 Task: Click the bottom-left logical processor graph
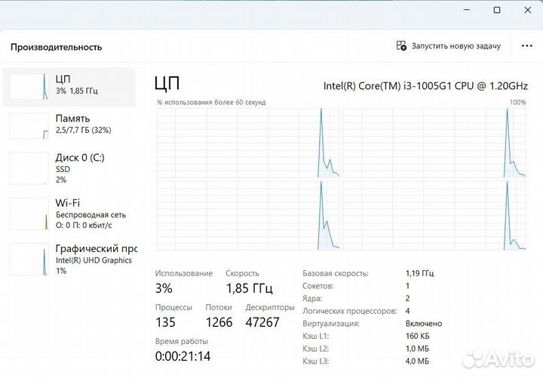[248, 215]
